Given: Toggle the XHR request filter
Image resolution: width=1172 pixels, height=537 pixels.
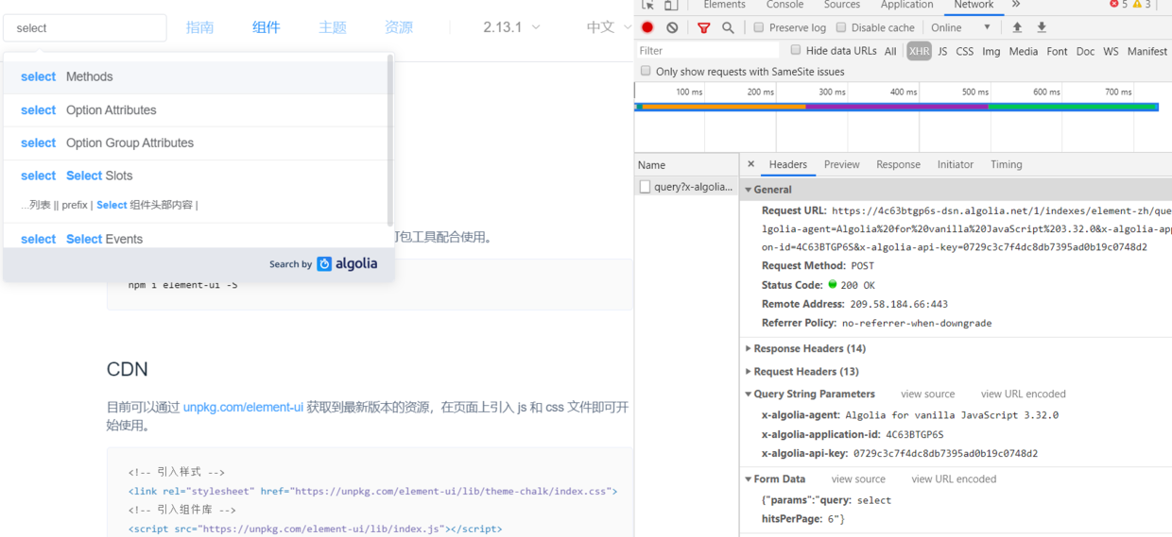Looking at the screenshot, I should (x=919, y=51).
